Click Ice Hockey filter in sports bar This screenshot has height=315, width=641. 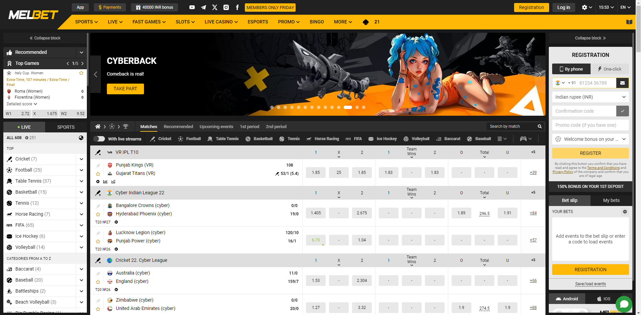tap(382, 139)
